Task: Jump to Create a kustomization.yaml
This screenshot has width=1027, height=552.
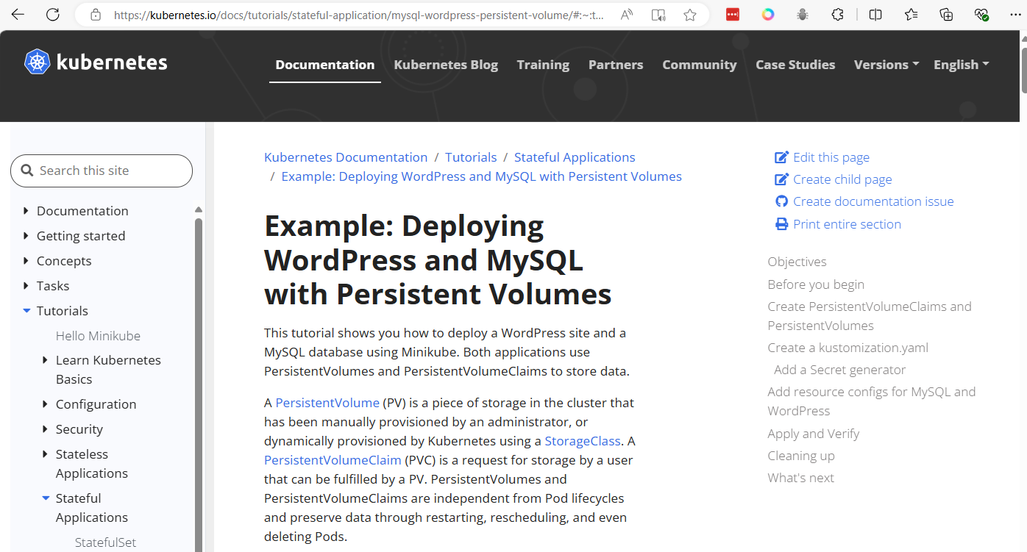Action: pos(847,348)
